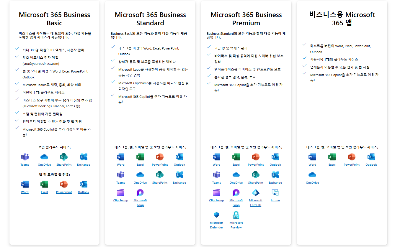Click the SharePoint icon in the Business Standard card
395x247 pixels.
(x=160, y=175)
